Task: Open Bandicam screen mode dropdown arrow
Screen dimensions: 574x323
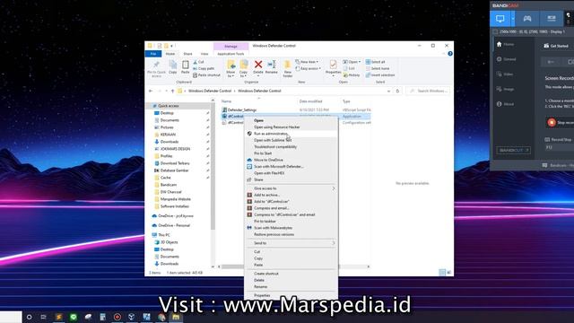Action: coord(513,18)
